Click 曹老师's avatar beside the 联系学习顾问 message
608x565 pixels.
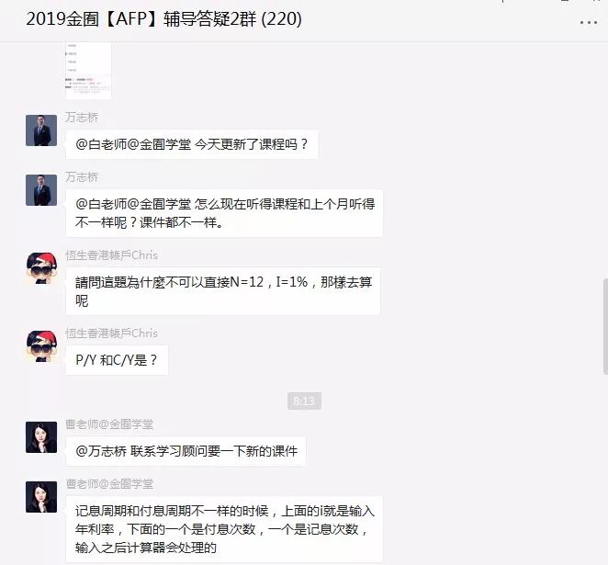[41, 437]
